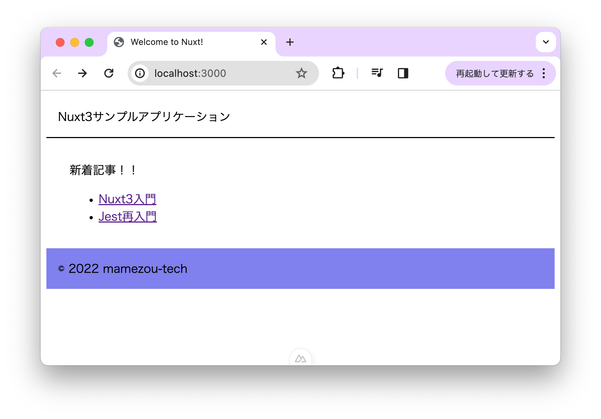Open a new tab with plus button
601x419 pixels.
click(x=290, y=42)
